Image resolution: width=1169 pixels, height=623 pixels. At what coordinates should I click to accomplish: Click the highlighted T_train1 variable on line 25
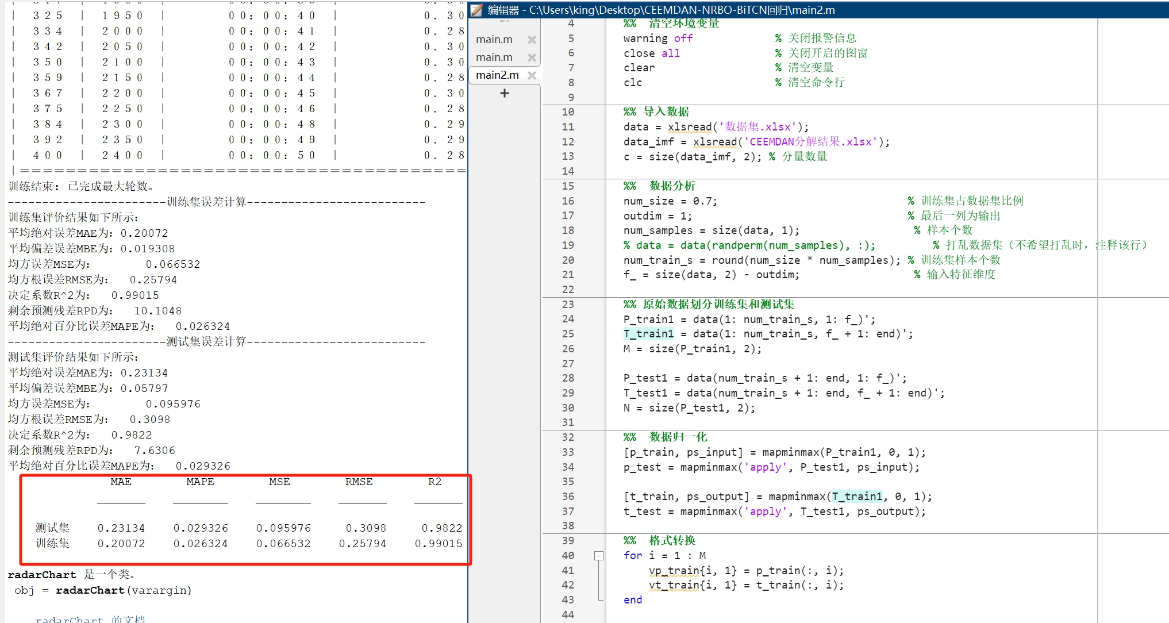click(648, 334)
